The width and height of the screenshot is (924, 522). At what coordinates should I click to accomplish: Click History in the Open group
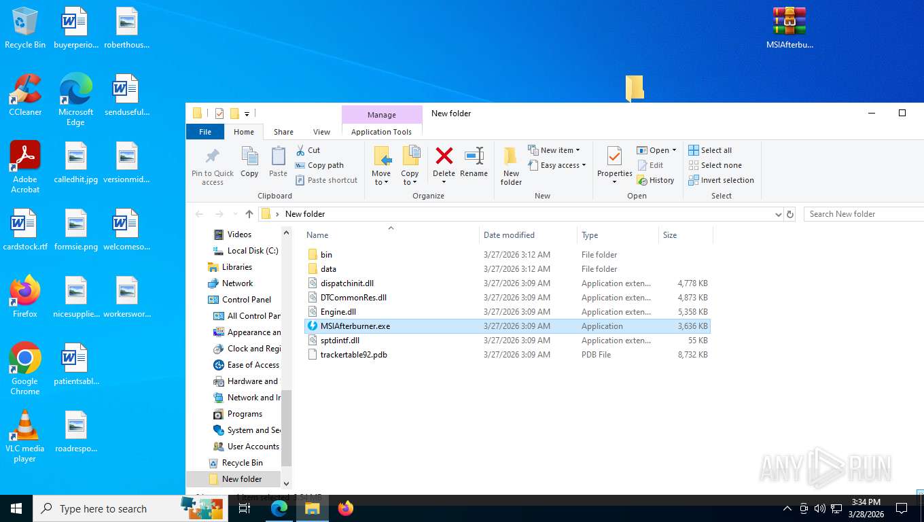pyautogui.click(x=656, y=180)
